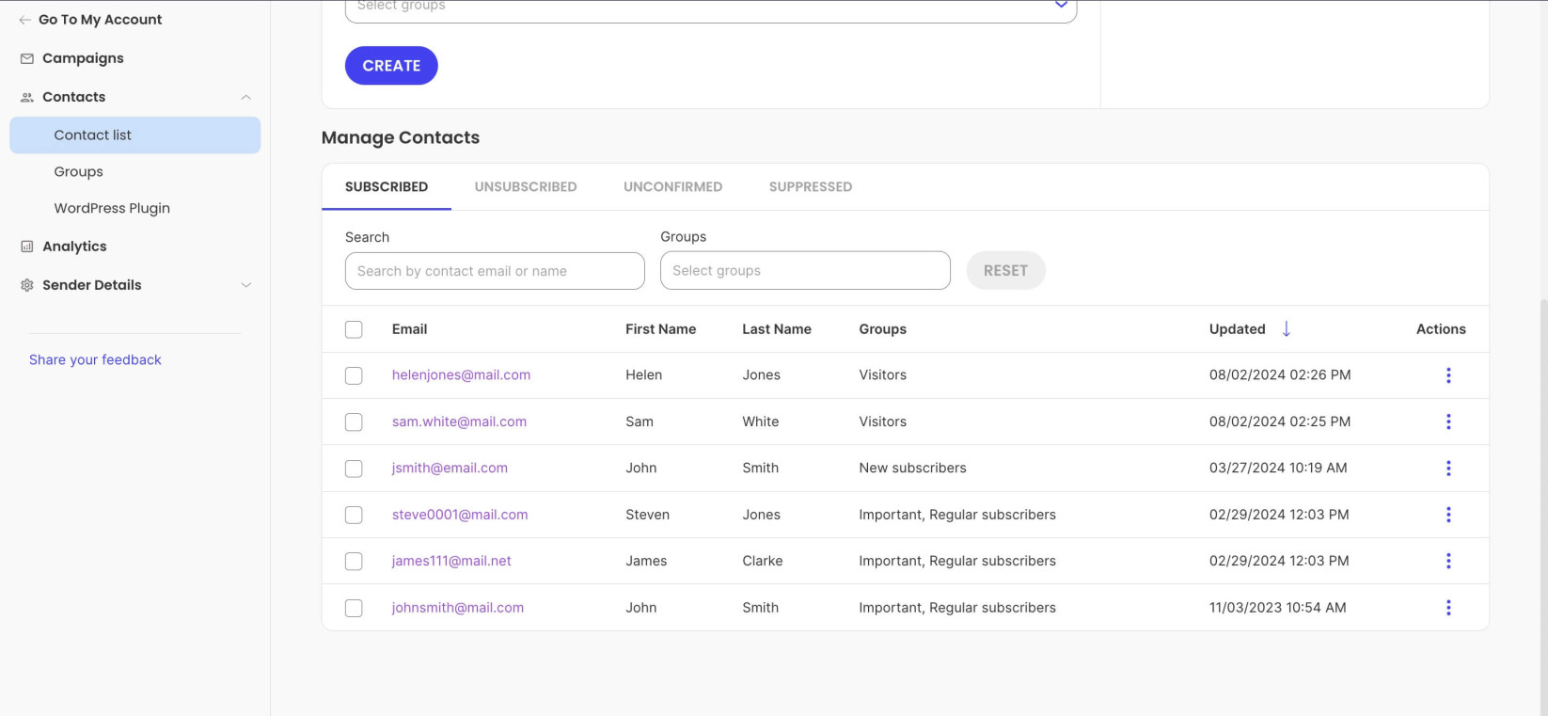This screenshot has height=716, width=1548.
Task: Open actions menu for helenjones@mail.com
Action: 1448,375
